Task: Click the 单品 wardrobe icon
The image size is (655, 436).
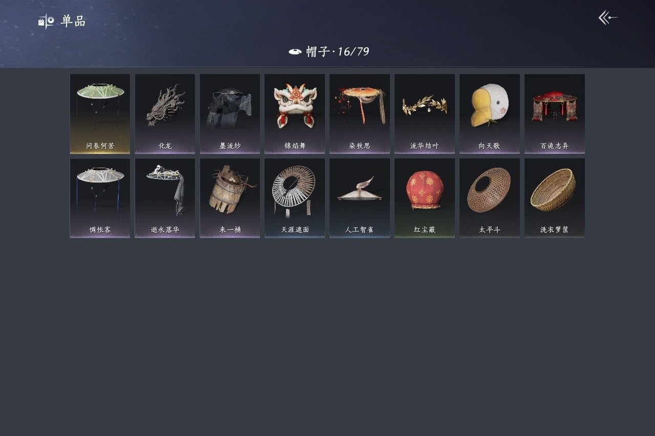Action: (46, 21)
